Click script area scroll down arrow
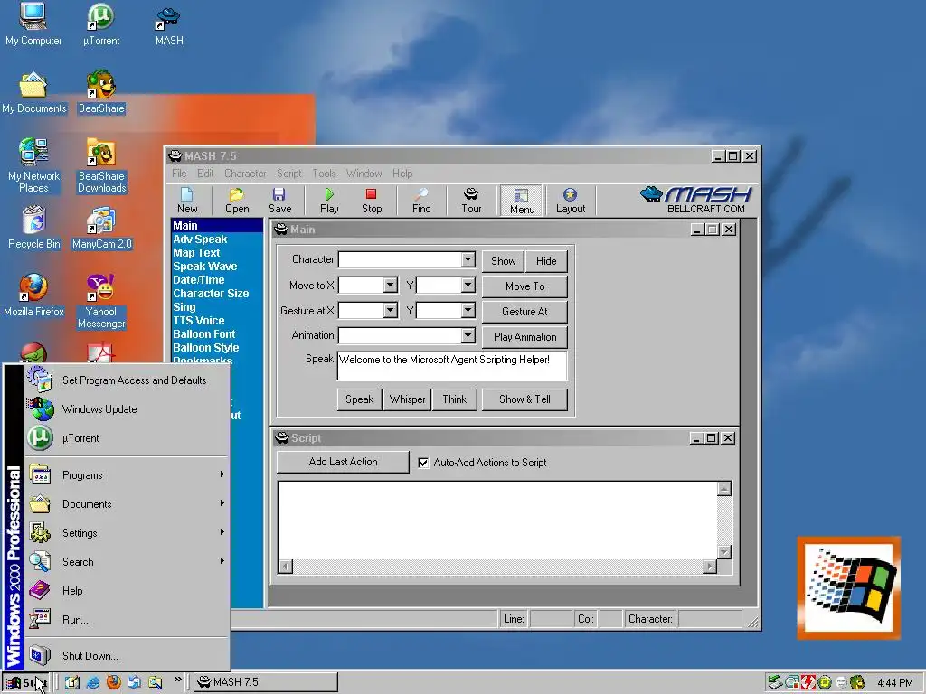926x694 pixels. pos(724,552)
